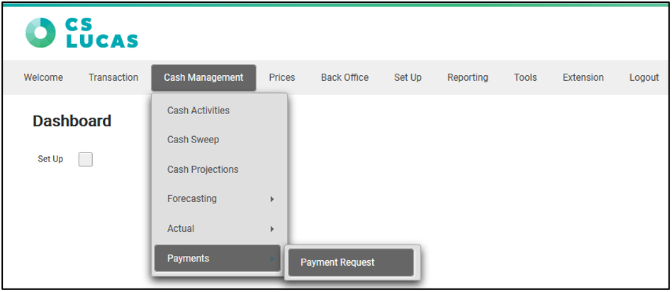Click the Cash Management menu
This screenshot has height=292, width=672.
pos(203,78)
